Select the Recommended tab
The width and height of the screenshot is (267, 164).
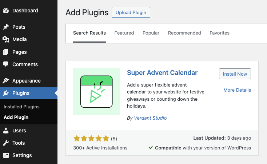pyautogui.click(x=184, y=33)
